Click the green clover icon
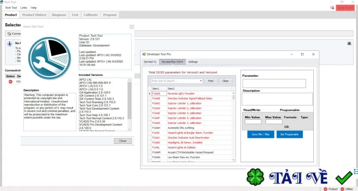The image size is (358, 191). 255,177
